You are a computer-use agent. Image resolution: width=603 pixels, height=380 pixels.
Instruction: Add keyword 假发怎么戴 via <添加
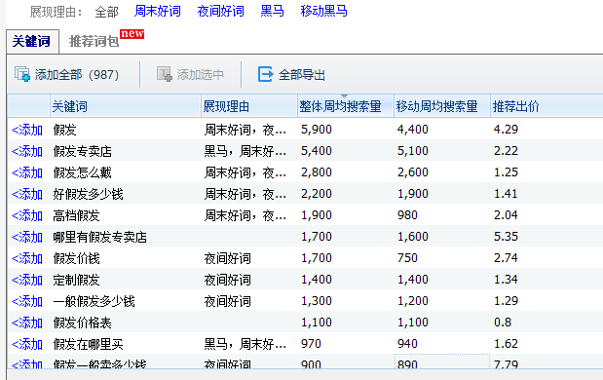(27, 173)
